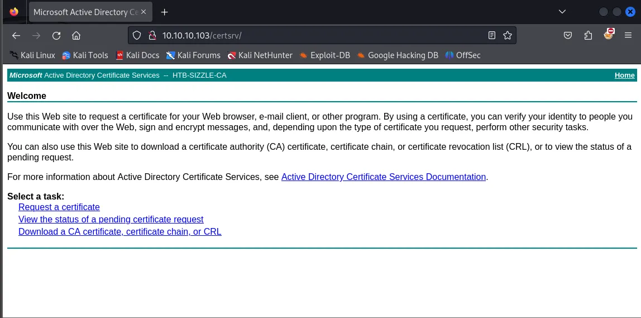Bookmark this page with star icon

507,36
